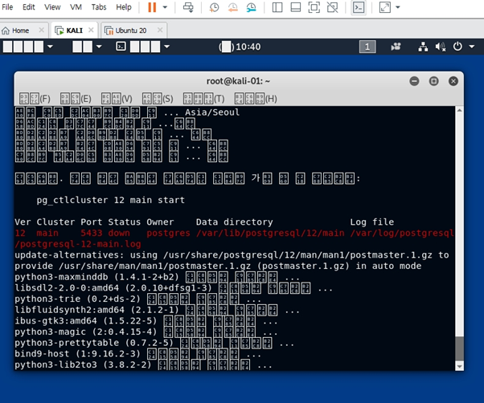Screen dimensions: 484x403
Task: Open the Edit menu in VMware
Action: (28, 7)
